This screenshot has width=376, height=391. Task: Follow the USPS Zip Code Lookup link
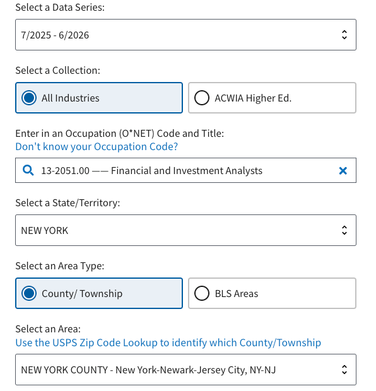[168, 343]
